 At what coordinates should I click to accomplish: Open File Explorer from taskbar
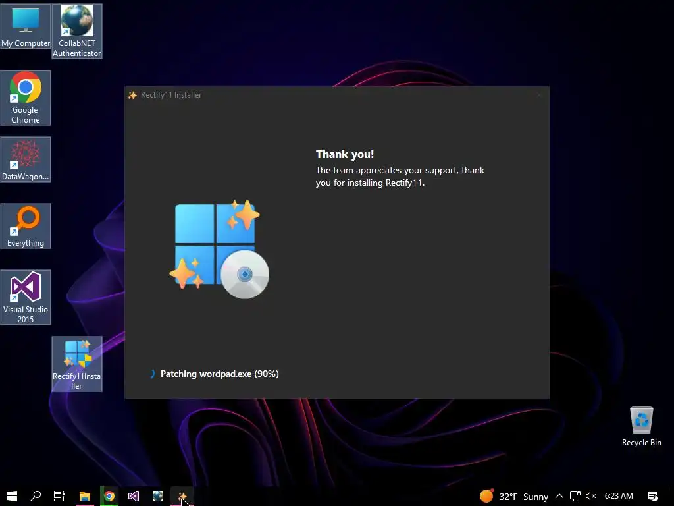(x=85, y=496)
